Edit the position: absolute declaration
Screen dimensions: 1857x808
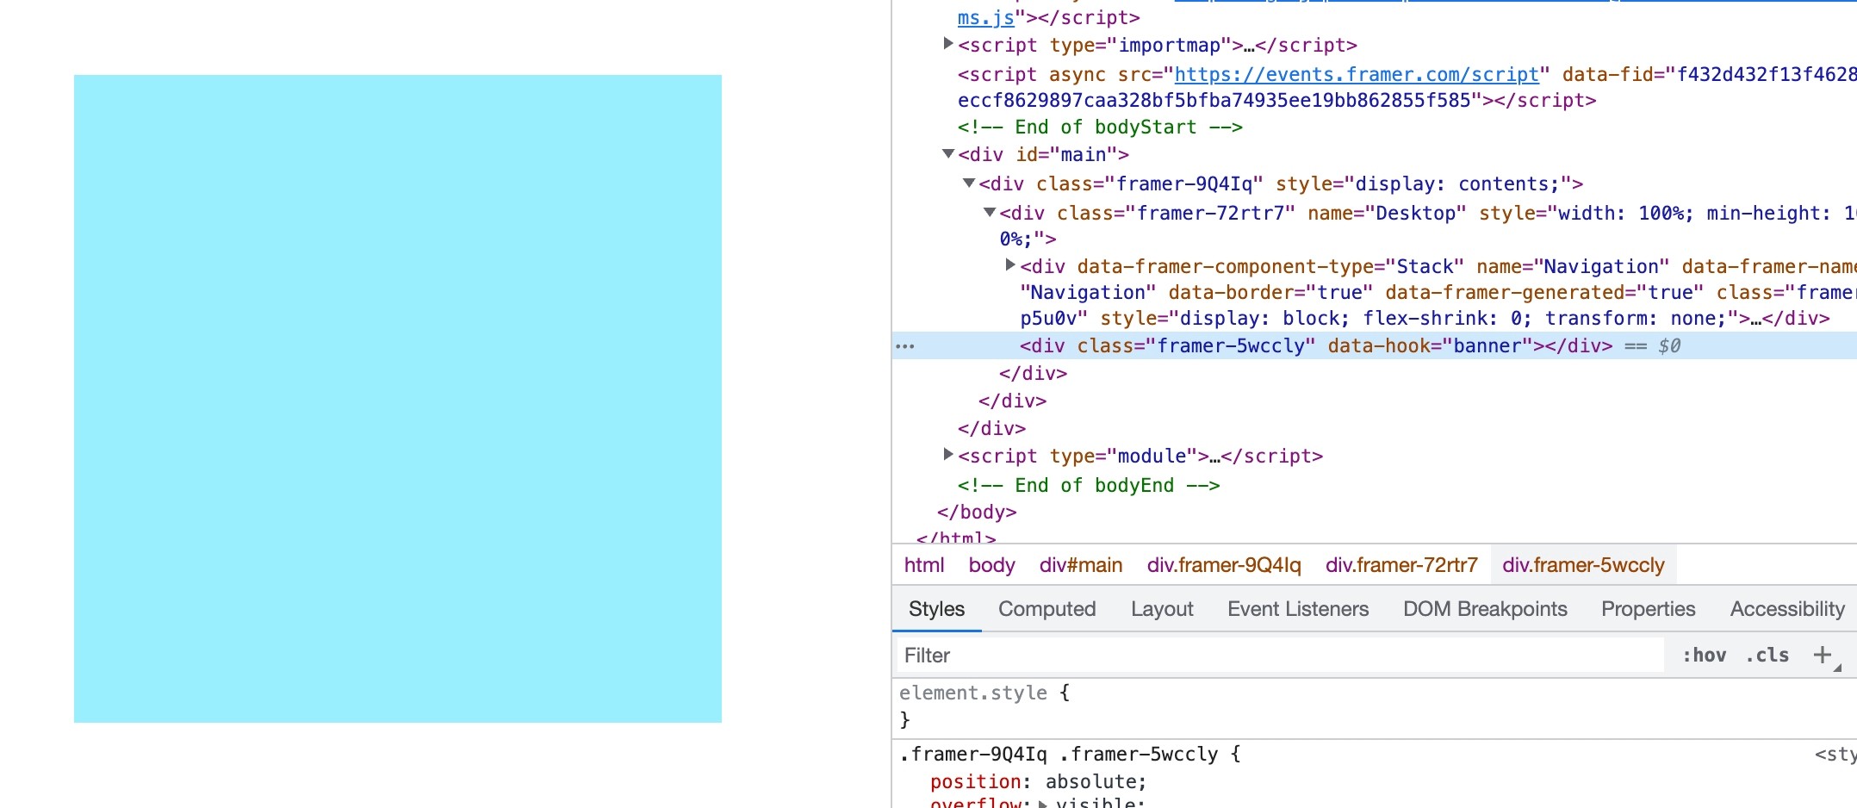1039,782
